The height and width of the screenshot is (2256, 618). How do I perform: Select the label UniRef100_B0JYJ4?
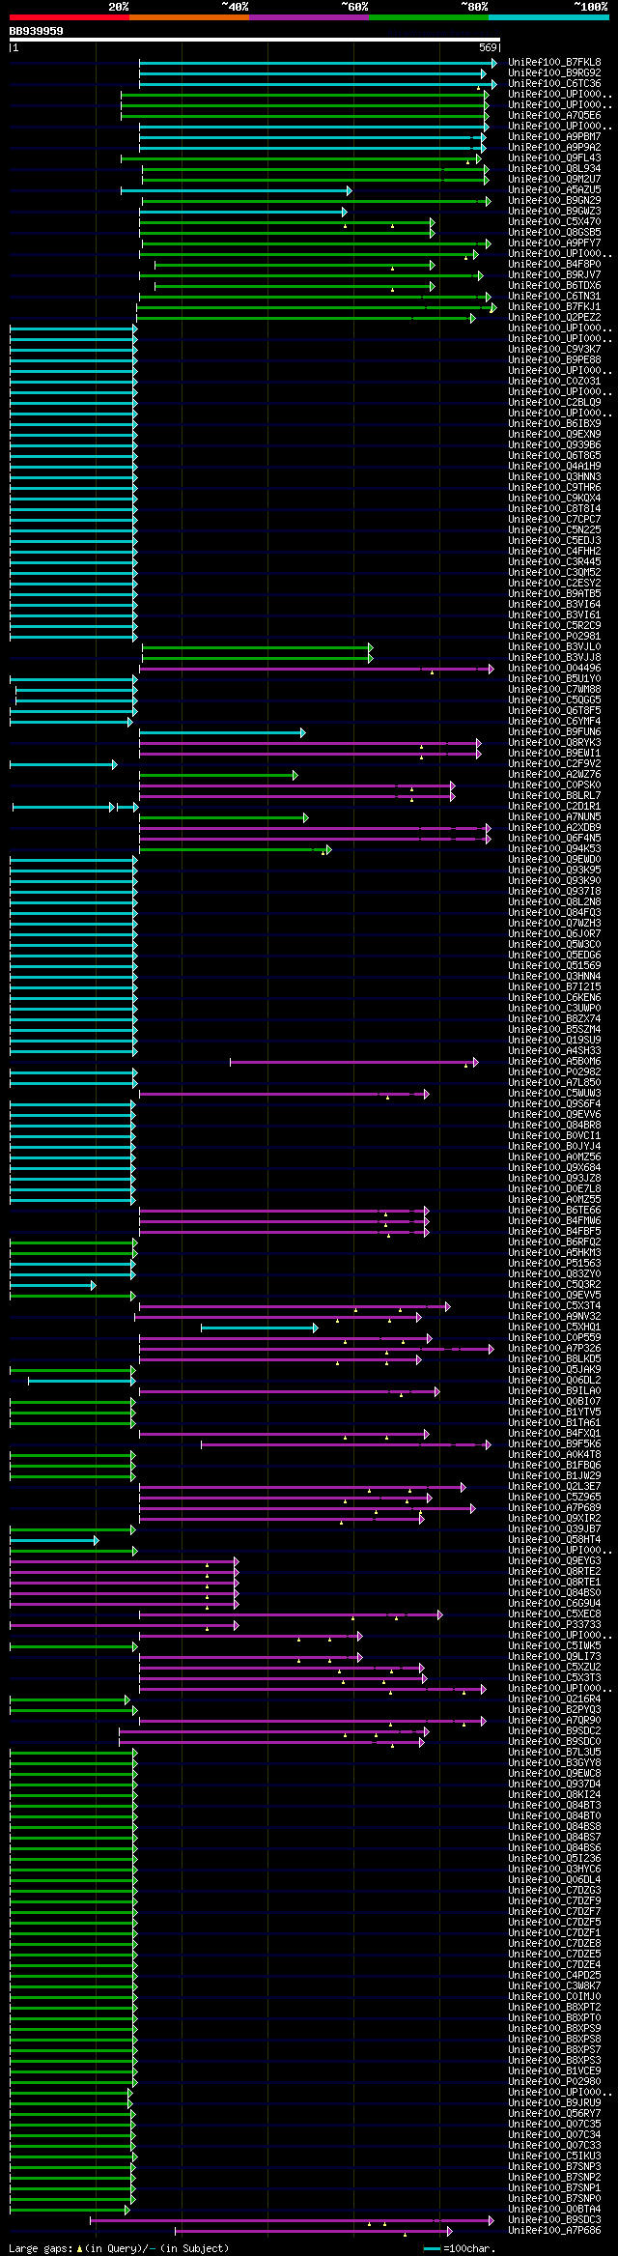[x=554, y=1147]
